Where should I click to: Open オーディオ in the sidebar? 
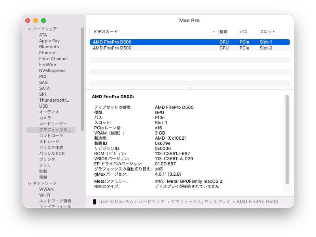(x=49, y=112)
